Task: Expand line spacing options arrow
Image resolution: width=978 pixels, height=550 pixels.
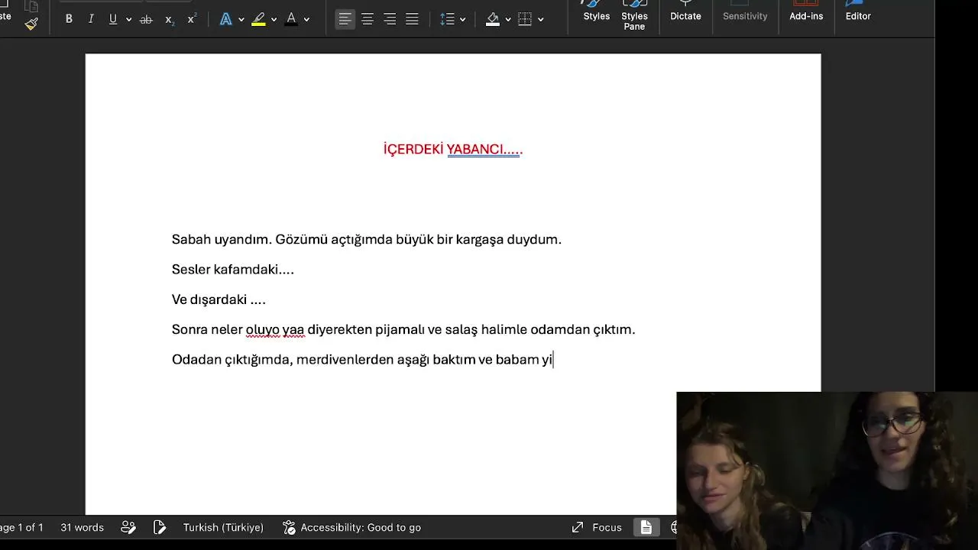Action: coord(462,20)
